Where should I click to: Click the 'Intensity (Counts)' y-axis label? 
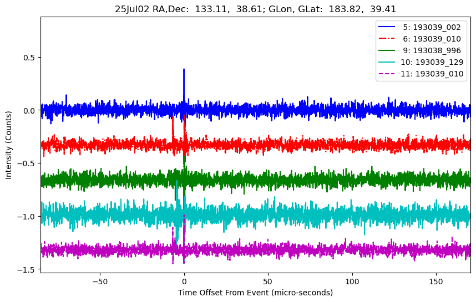tap(8, 145)
